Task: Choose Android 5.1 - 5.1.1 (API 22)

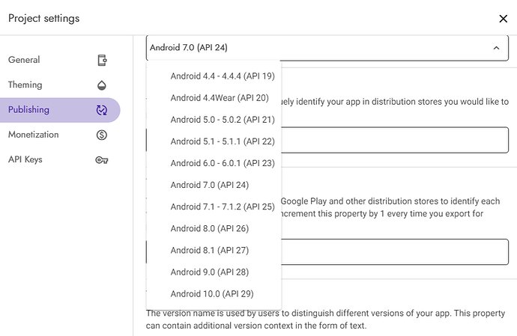Action: pyautogui.click(x=214, y=141)
